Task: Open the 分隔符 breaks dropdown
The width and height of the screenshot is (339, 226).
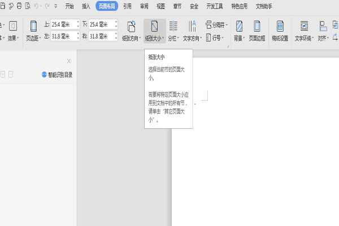Action: [217, 25]
